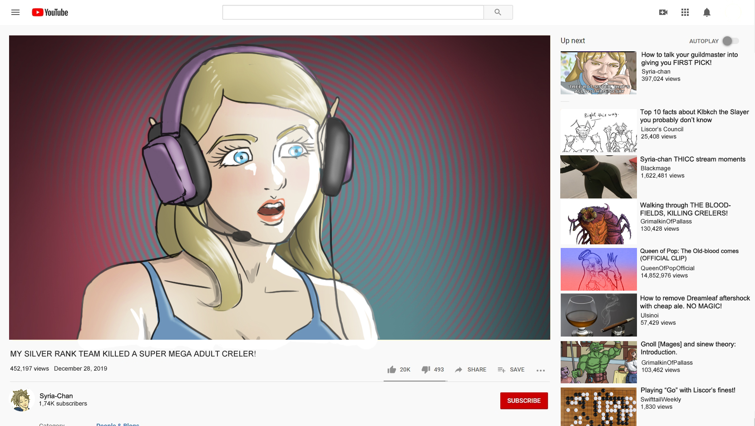Open the Syria-chan THICC stream moments thumbnail
Screen dimensions: 755x426
coord(598,177)
